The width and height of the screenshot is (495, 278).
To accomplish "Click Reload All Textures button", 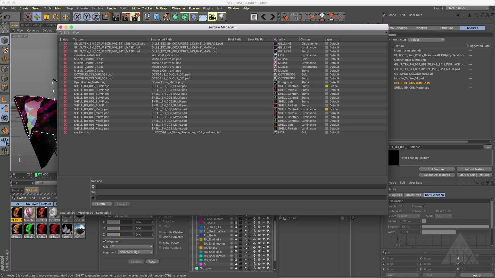I will pyautogui.click(x=437, y=175).
